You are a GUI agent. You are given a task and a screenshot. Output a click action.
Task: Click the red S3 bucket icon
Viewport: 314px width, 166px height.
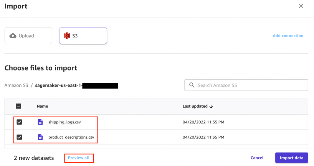pos(67,36)
